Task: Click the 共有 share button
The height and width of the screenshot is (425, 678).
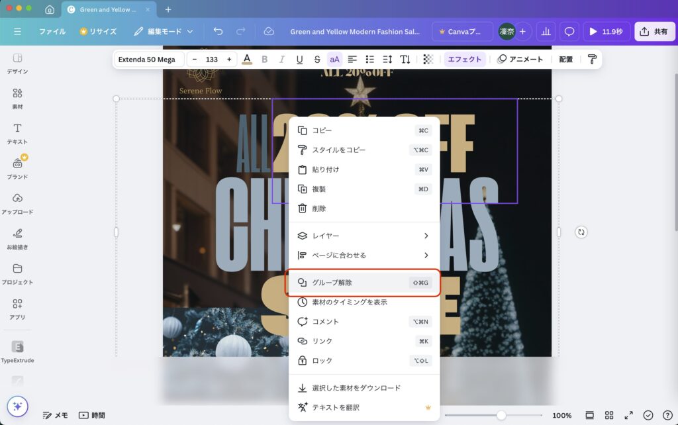Action: point(654,32)
